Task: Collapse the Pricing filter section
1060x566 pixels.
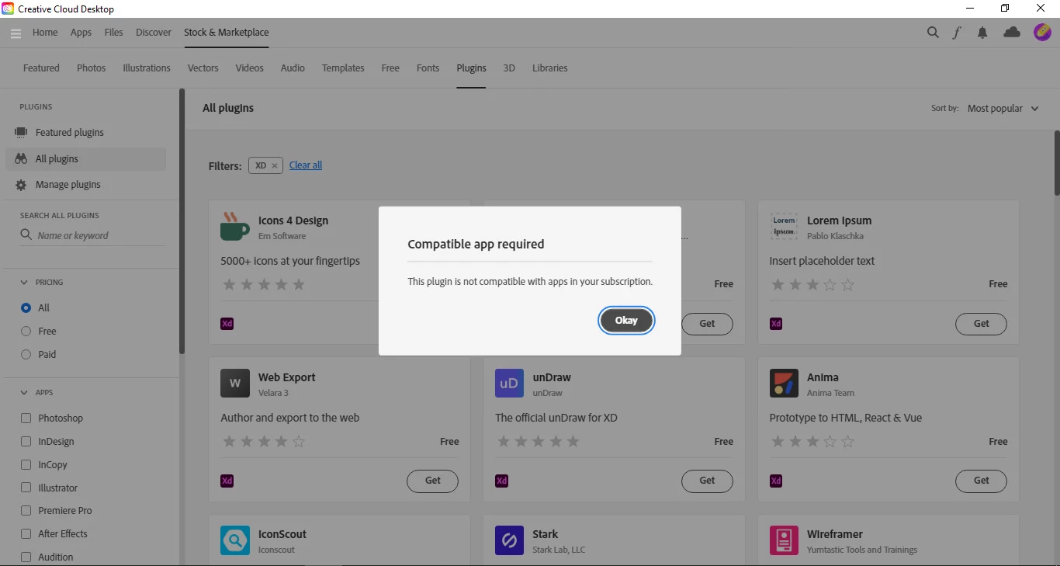Action: click(x=25, y=283)
